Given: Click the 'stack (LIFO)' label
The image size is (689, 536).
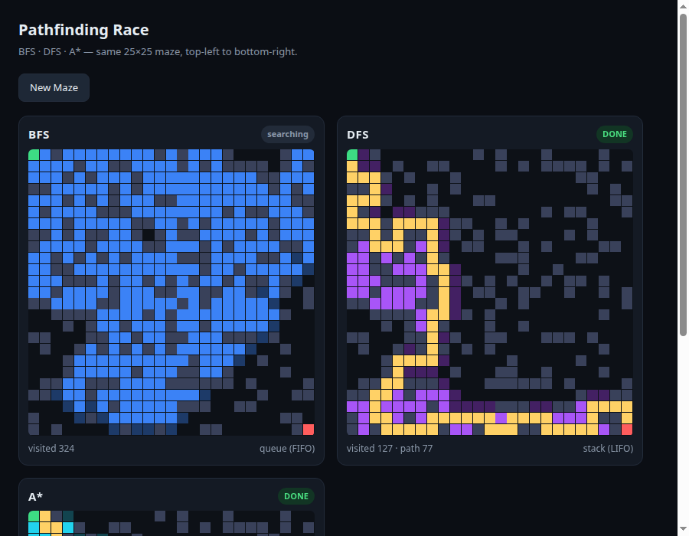Looking at the screenshot, I should coord(608,449).
